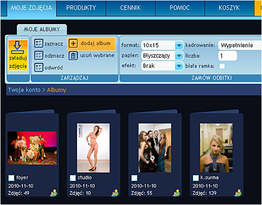This screenshot has height=205, width=262.
Task: Click the usuń wybrane trash icon
Action: pyautogui.click(x=73, y=56)
